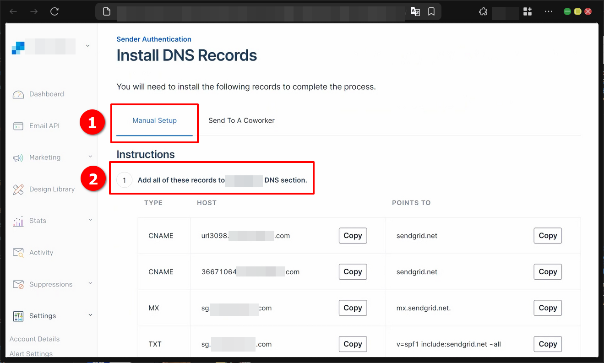Viewport: 604px width, 363px height.
Task: Select the Manual Setup tab
Action: pos(154,120)
